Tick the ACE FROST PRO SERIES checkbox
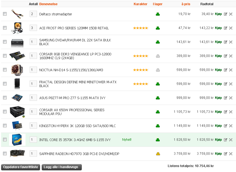 (5, 28)
